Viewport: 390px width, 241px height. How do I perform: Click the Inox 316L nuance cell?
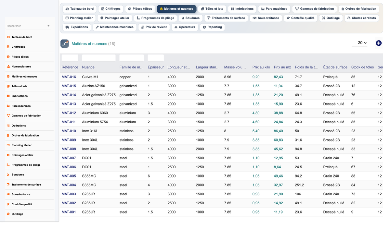90,131
